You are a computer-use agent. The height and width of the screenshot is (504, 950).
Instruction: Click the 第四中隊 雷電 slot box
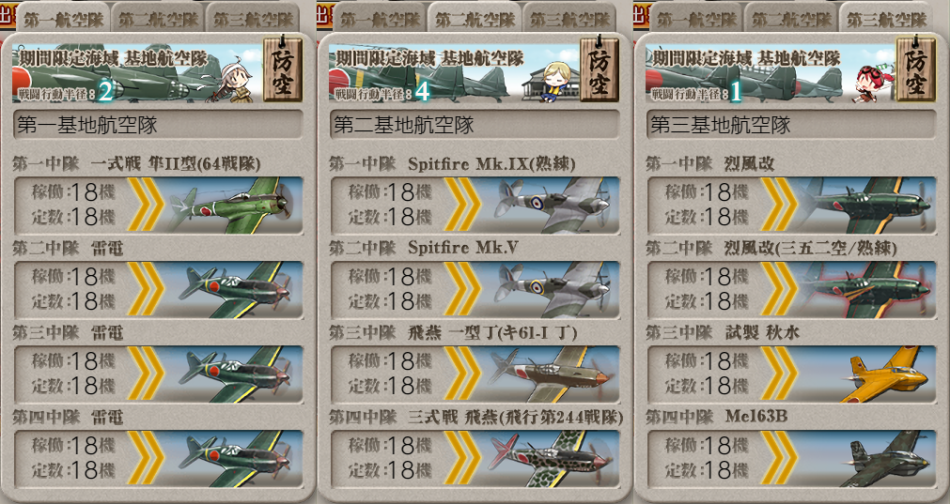(x=158, y=459)
